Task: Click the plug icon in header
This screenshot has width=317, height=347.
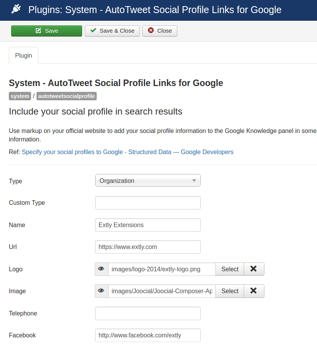Action: pos(16,9)
